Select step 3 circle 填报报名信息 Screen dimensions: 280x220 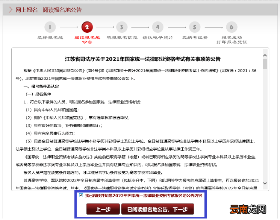click(x=122, y=27)
